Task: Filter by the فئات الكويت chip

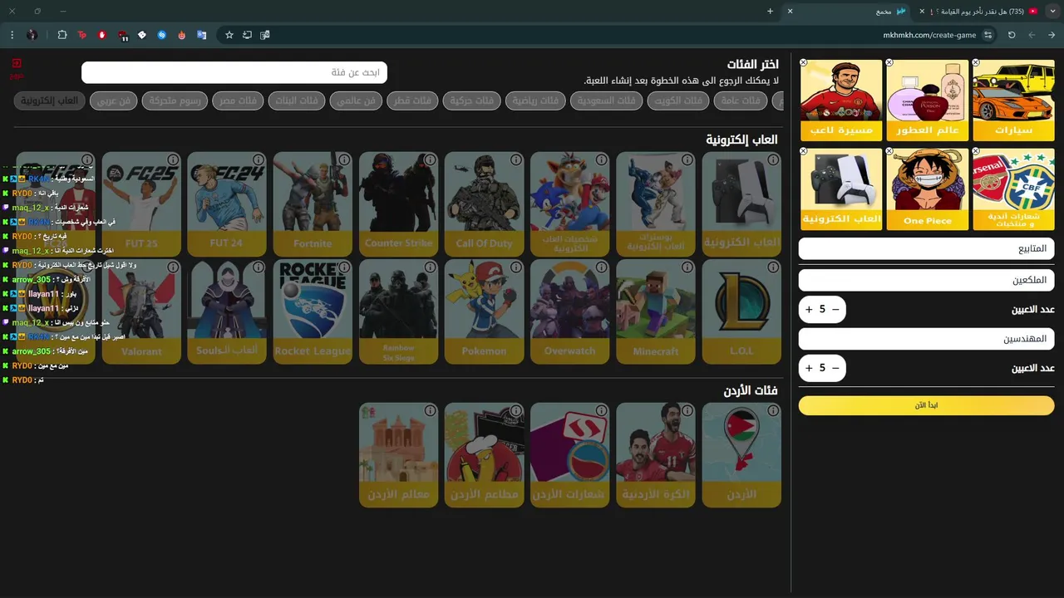Action: tap(679, 100)
